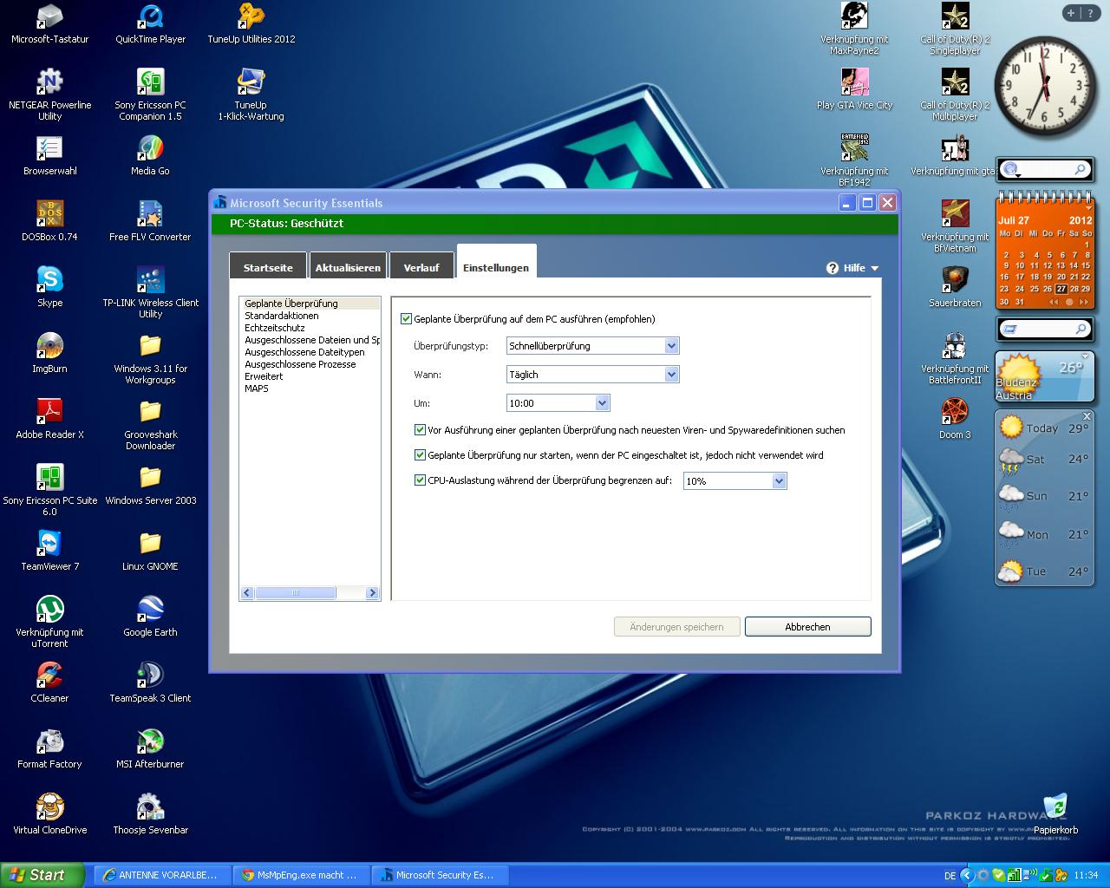Toggle 'nur starten, wenn PC eingeschaltet' checkbox

(x=421, y=454)
